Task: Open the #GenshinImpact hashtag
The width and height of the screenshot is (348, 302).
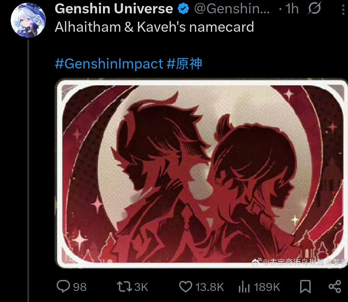Action: point(109,63)
